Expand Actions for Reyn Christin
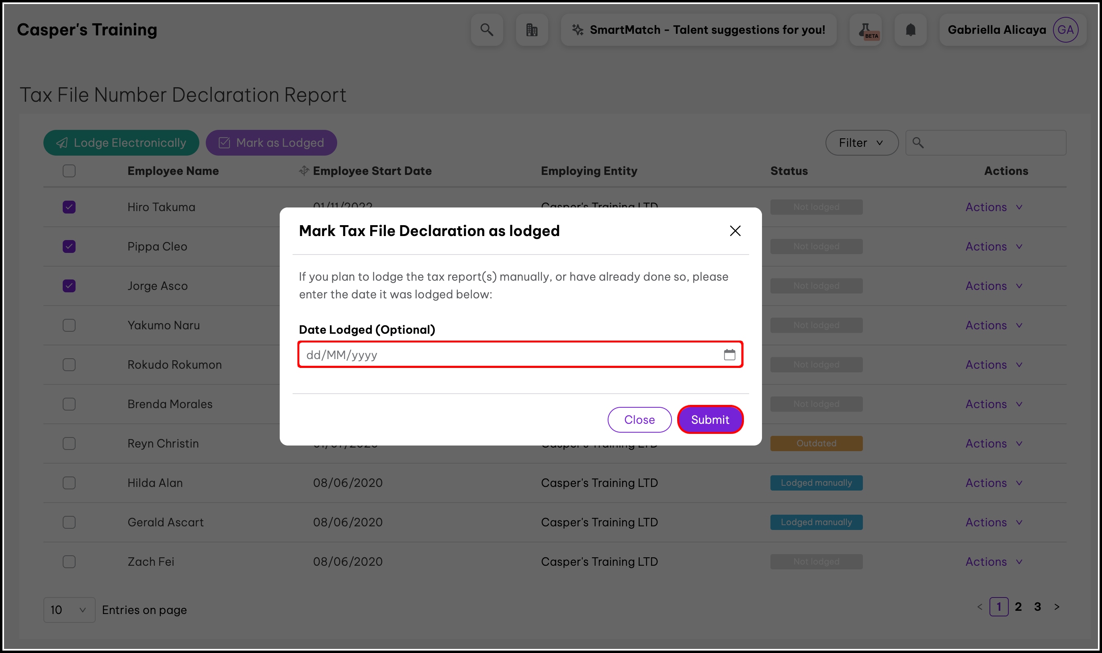The height and width of the screenshot is (653, 1102). [993, 443]
